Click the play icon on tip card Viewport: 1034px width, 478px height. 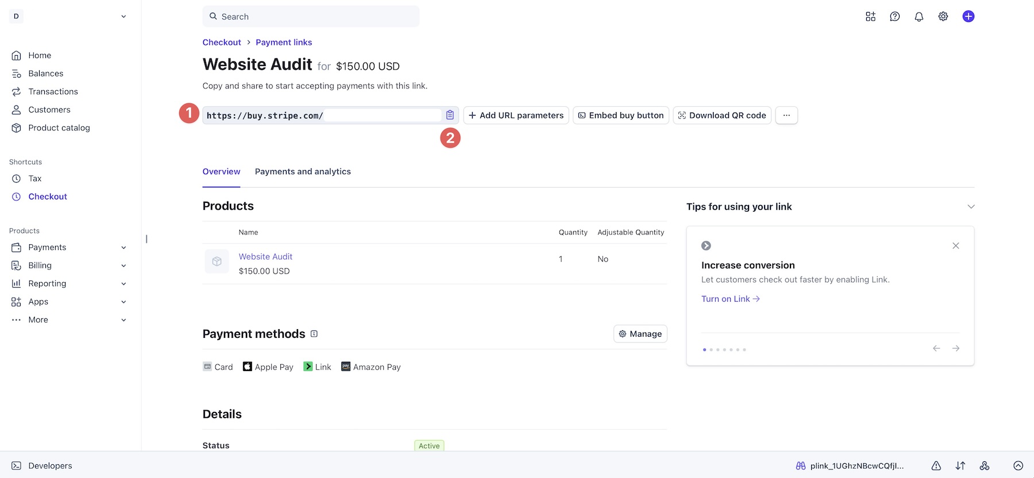(x=706, y=246)
